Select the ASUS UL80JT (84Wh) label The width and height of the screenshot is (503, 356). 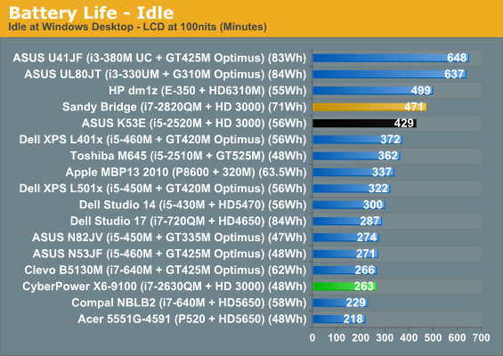tap(166, 75)
